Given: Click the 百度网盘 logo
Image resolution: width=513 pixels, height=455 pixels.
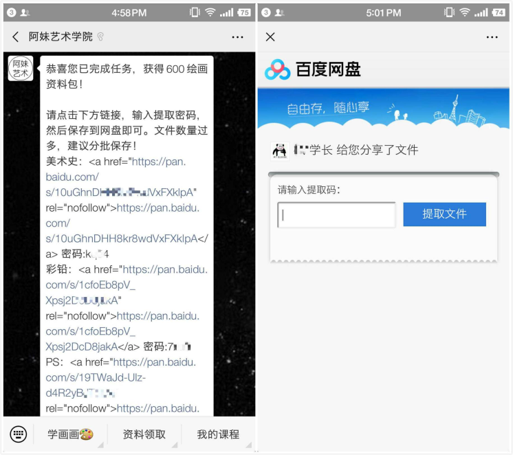Looking at the screenshot, I should point(312,69).
